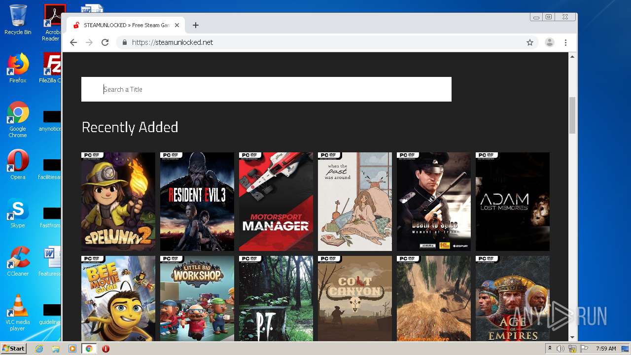Open the Adam Lost Memories cover
The height and width of the screenshot is (355, 631).
513,202
